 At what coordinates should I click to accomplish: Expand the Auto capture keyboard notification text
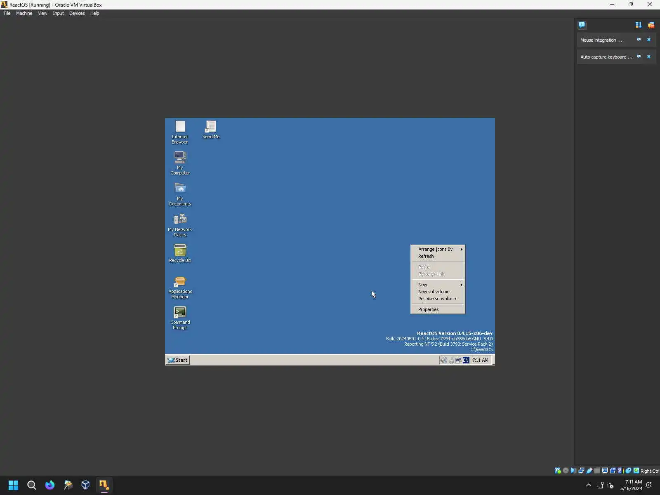tap(606, 57)
